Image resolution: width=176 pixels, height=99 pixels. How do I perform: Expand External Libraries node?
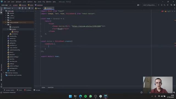click(x=4, y=73)
